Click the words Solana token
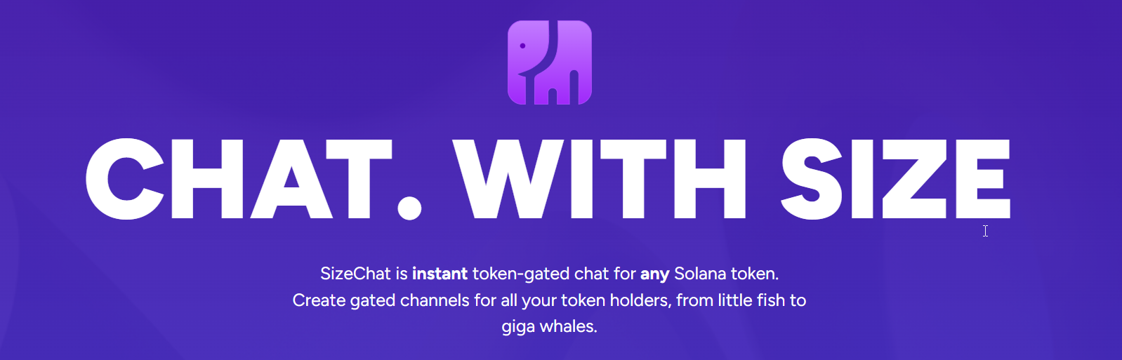The height and width of the screenshot is (360, 1122). [726, 274]
